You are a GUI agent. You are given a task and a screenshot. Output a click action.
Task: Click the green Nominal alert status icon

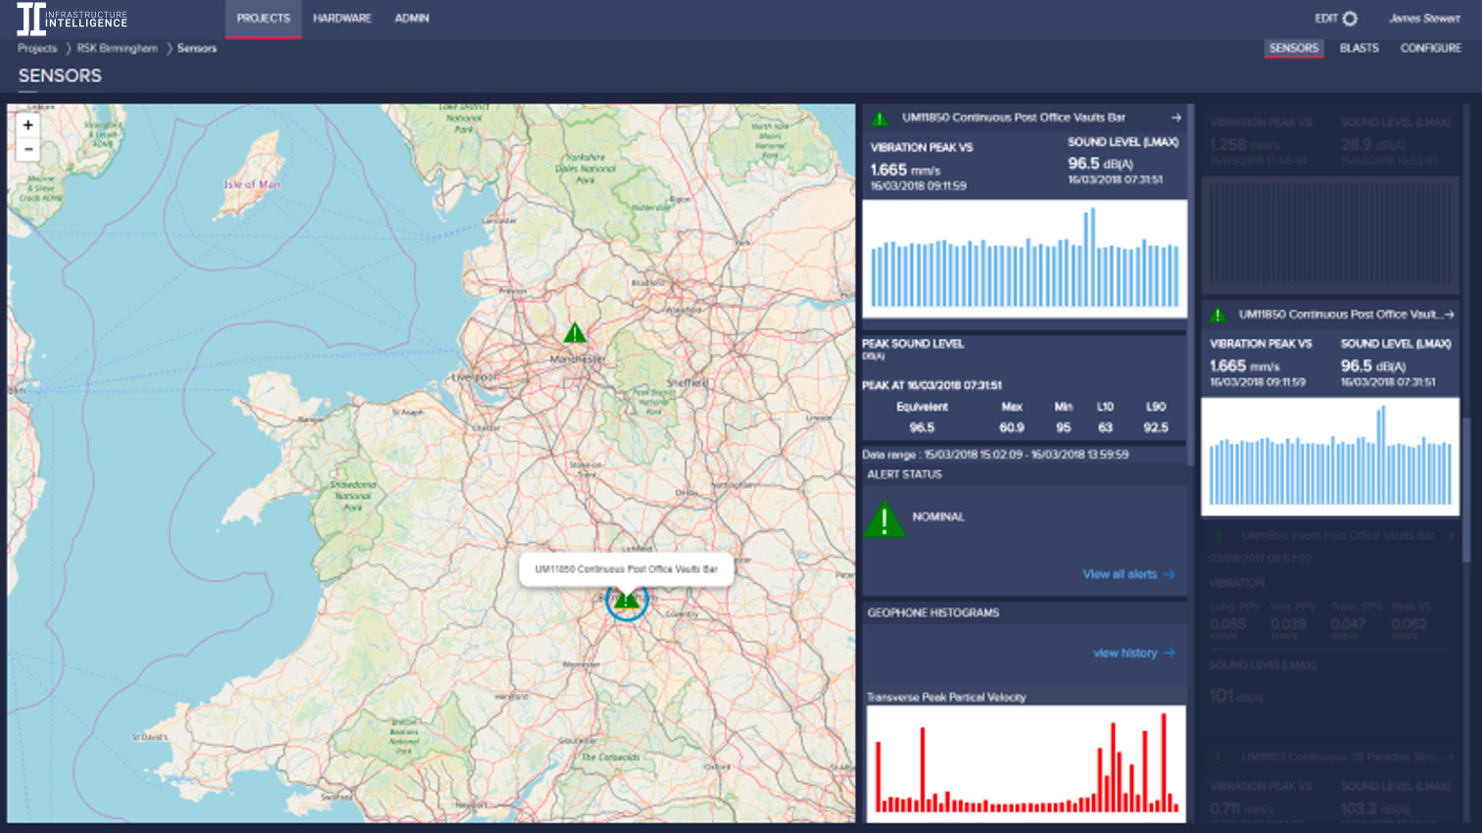(884, 518)
